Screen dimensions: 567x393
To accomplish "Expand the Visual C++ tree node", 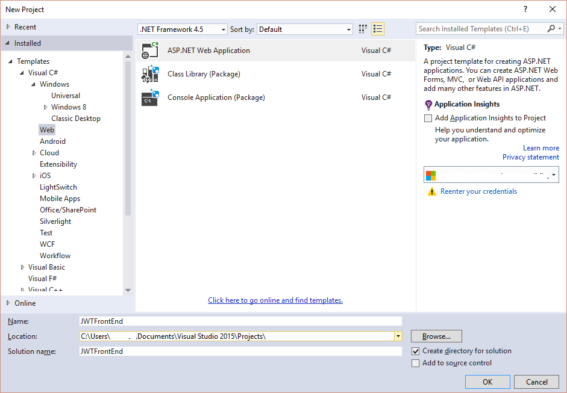I will click(22, 289).
